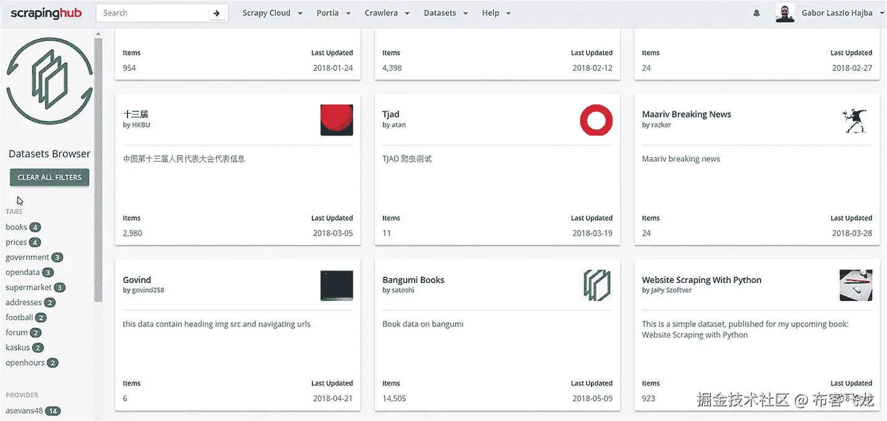The height and width of the screenshot is (421, 887).
Task: Filter by the books tag
Action: pos(23,227)
